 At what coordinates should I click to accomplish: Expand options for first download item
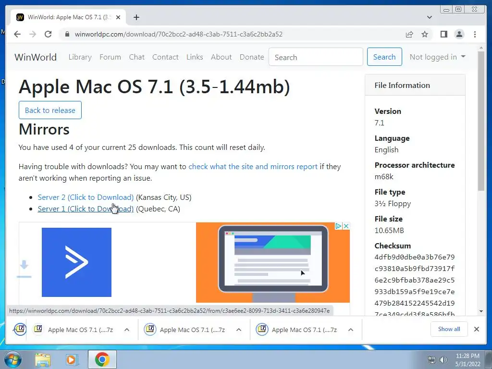(x=127, y=330)
